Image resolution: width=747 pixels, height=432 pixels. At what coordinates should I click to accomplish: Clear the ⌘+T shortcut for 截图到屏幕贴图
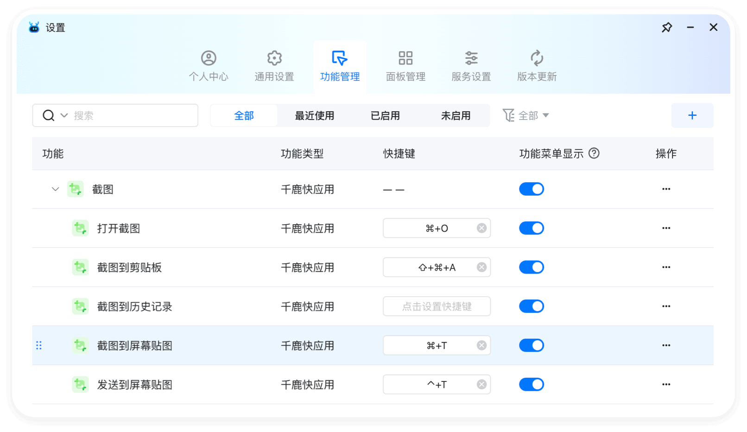click(x=481, y=345)
